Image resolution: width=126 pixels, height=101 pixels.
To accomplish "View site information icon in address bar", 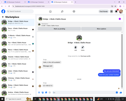I will click(13, 6).
